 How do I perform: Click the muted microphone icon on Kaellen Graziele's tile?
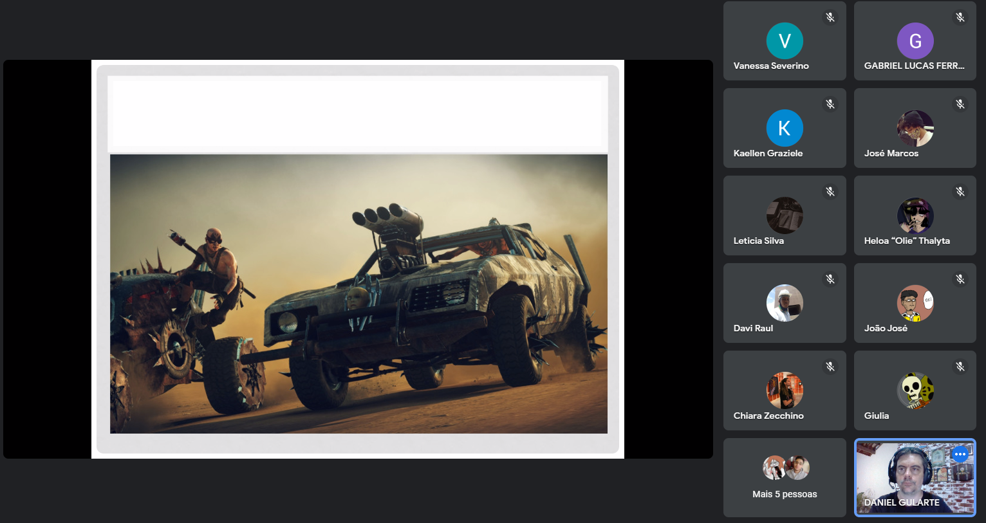830,104
